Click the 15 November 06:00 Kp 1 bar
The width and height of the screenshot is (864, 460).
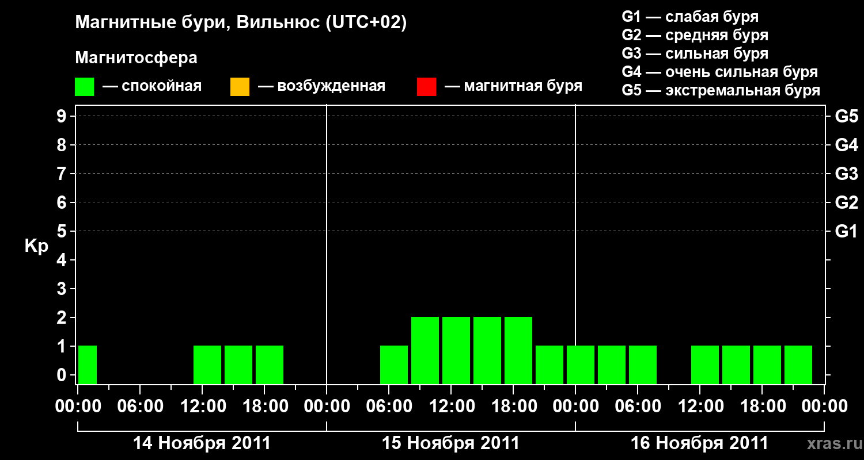click(x=394, y=365)
